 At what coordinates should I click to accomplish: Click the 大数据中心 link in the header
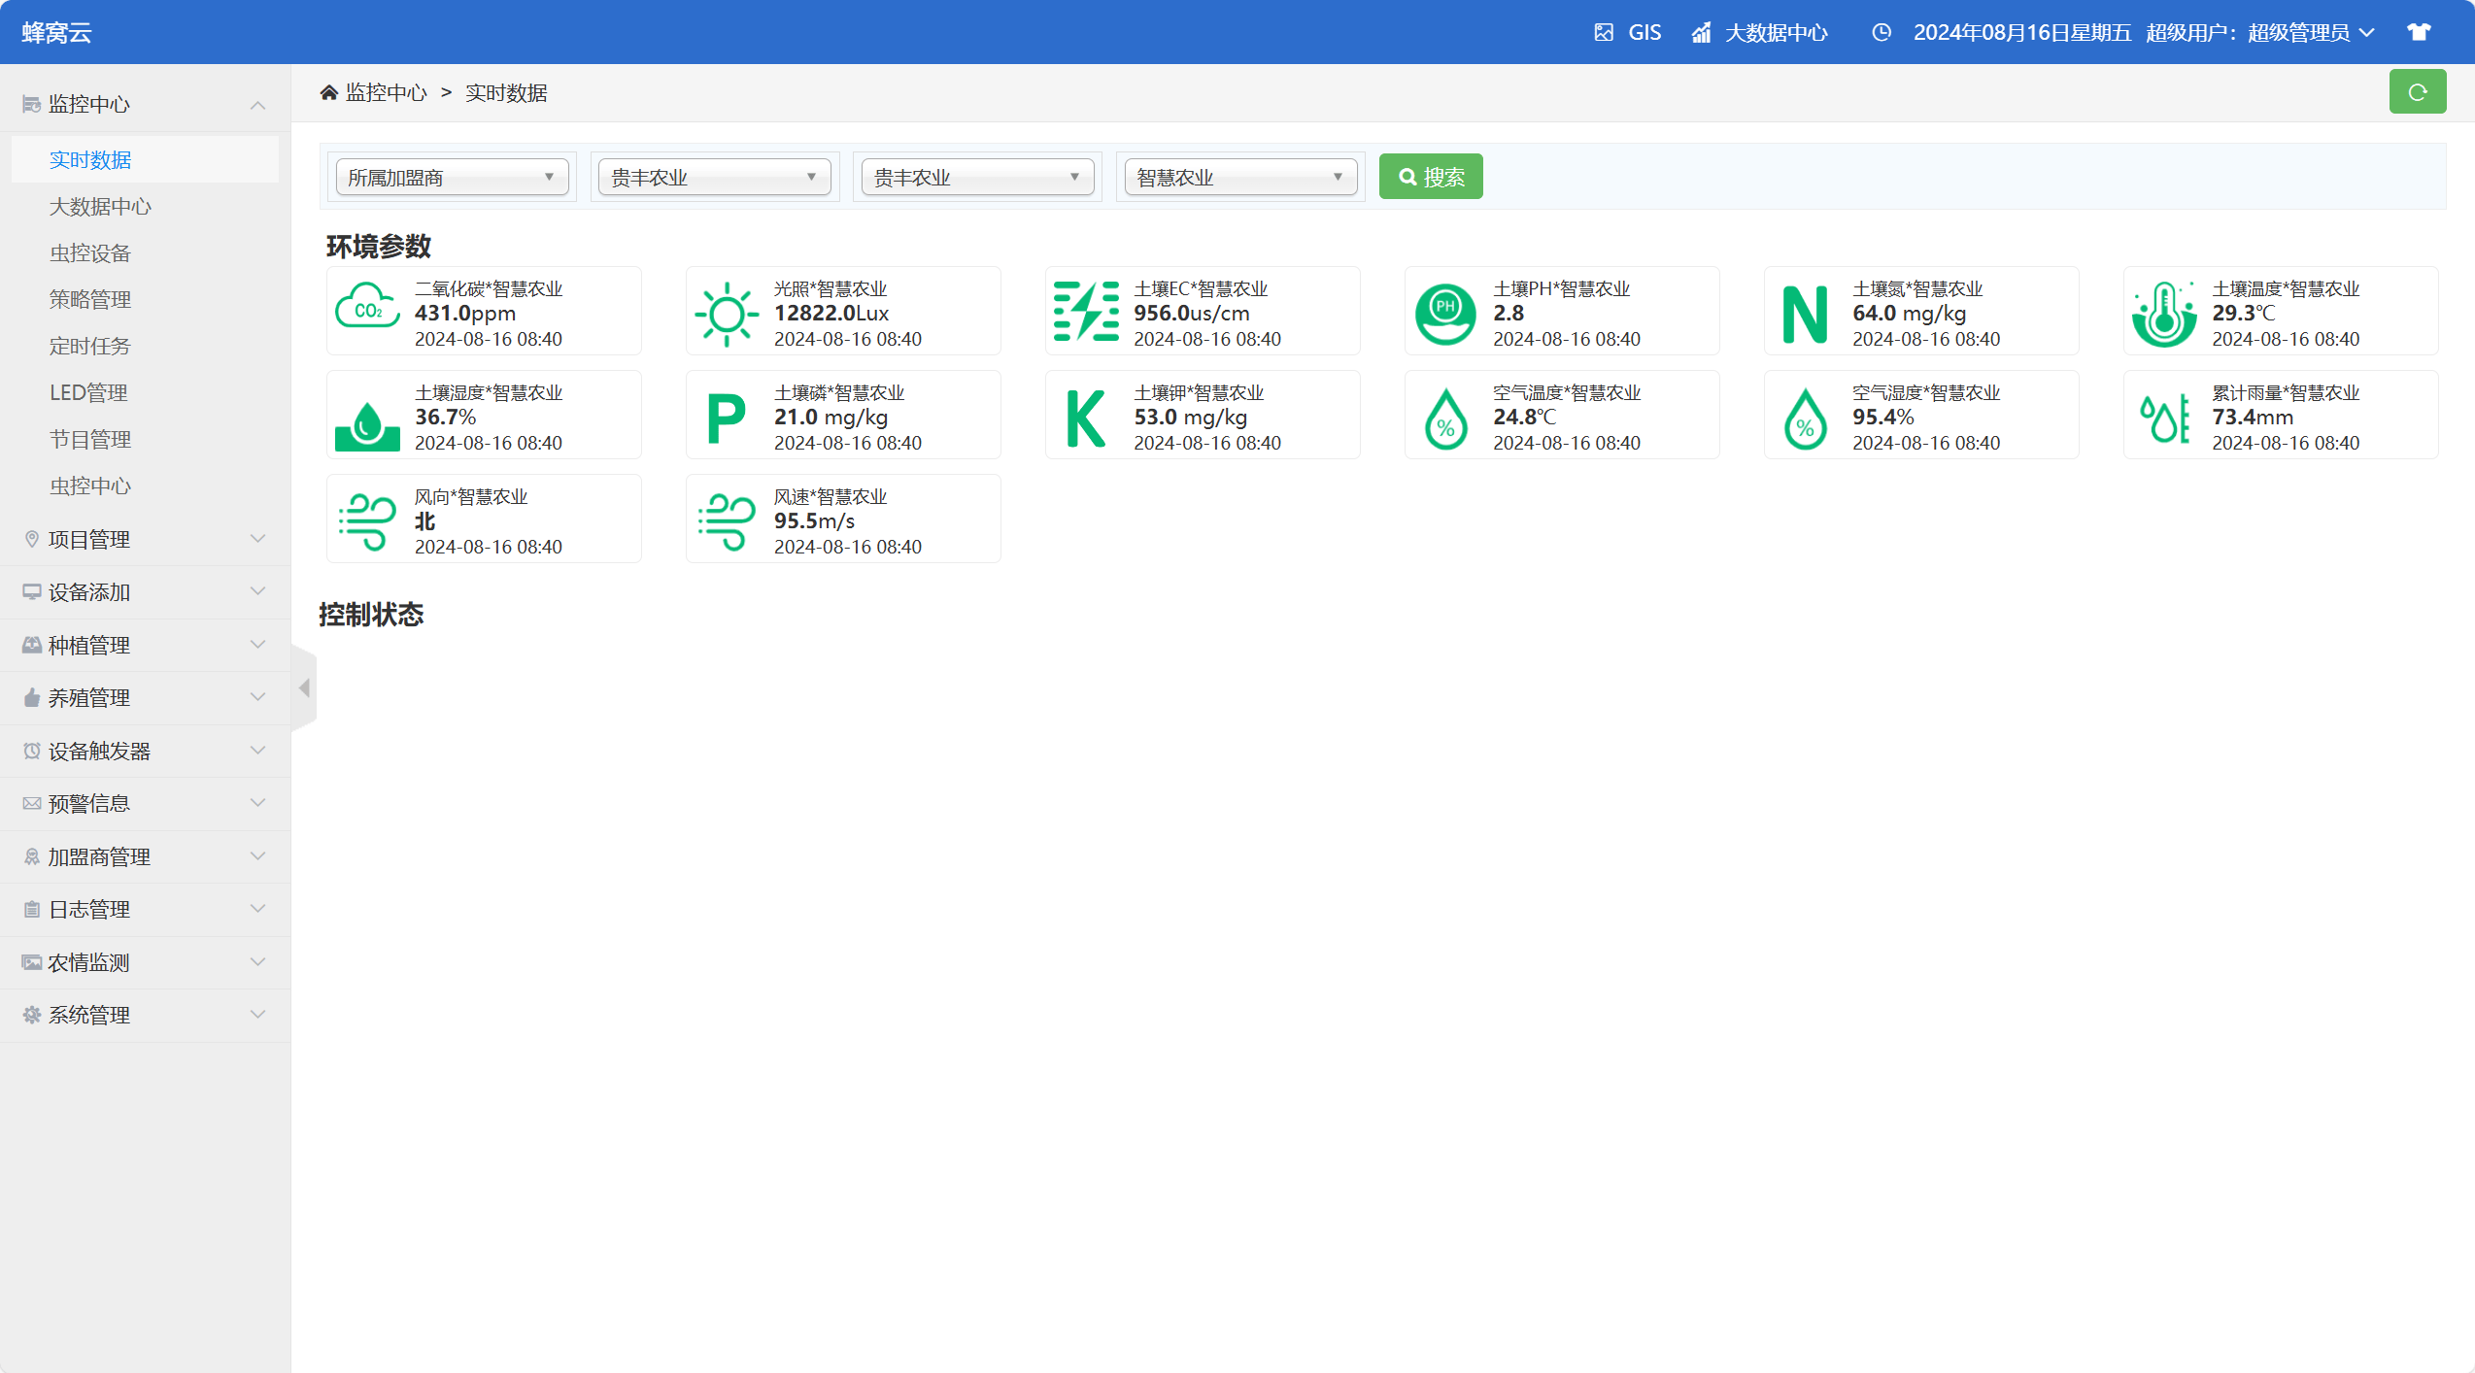(1777, 33)
